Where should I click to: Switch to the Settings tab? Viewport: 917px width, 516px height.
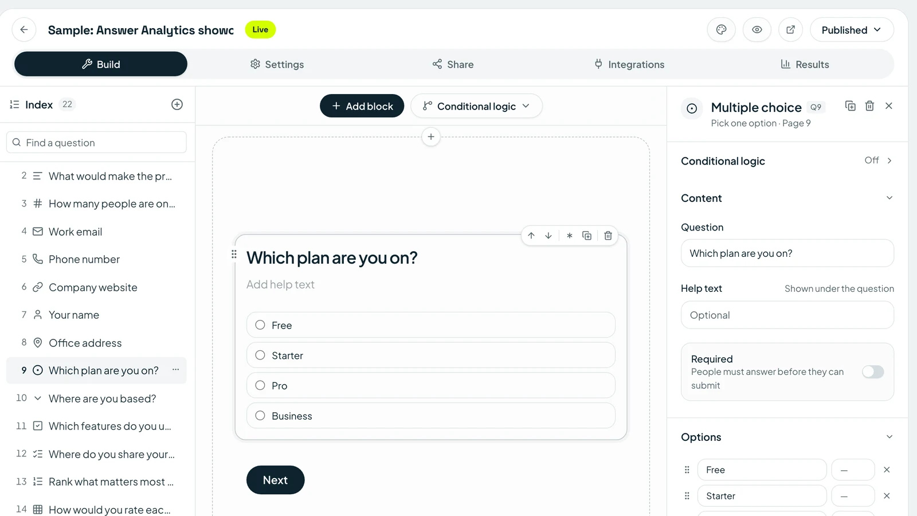(x=277, y=64)
